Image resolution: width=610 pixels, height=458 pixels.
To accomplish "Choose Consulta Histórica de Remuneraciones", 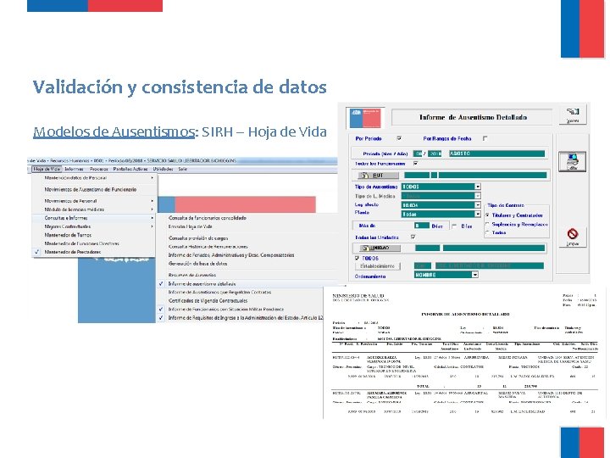I will point(208,247).
